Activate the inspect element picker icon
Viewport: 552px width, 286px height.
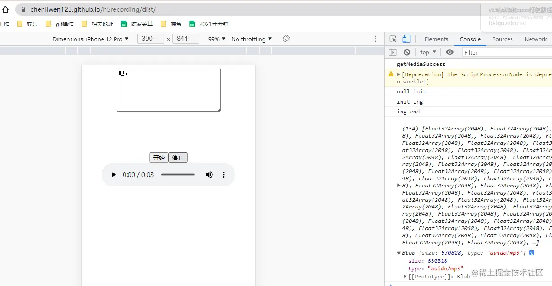[x=393, y=39]
